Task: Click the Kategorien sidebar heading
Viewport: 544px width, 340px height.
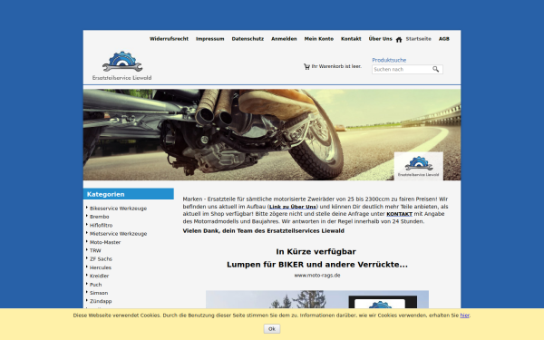Action: 129,194
